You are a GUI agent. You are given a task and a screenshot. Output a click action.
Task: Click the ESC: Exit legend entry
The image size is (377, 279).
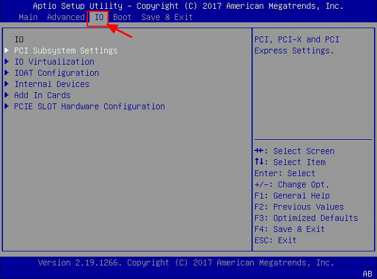(x=275, y=241)
